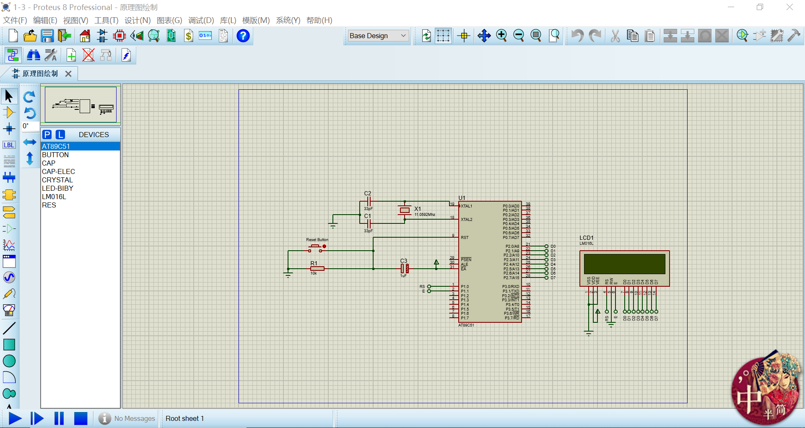Toggle vertical mirror (Y-flip) button

pyautogui.click(x=29, y=159)
